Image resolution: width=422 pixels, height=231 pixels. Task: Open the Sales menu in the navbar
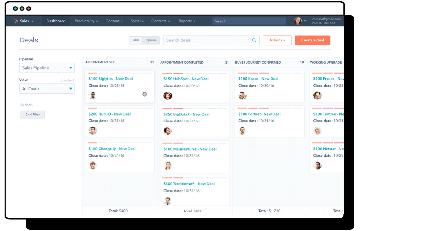(x=27, y=21)
